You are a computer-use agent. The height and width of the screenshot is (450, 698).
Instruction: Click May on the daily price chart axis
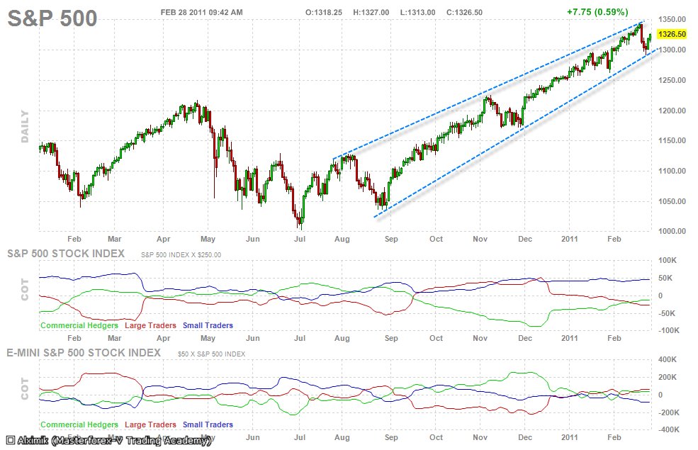[x=208, y=239]
